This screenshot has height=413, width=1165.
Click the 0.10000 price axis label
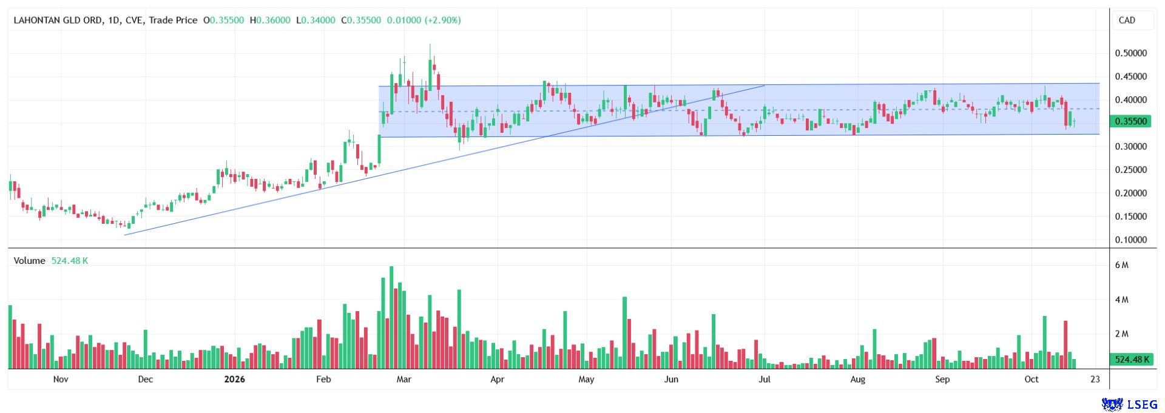[1131, 240]
